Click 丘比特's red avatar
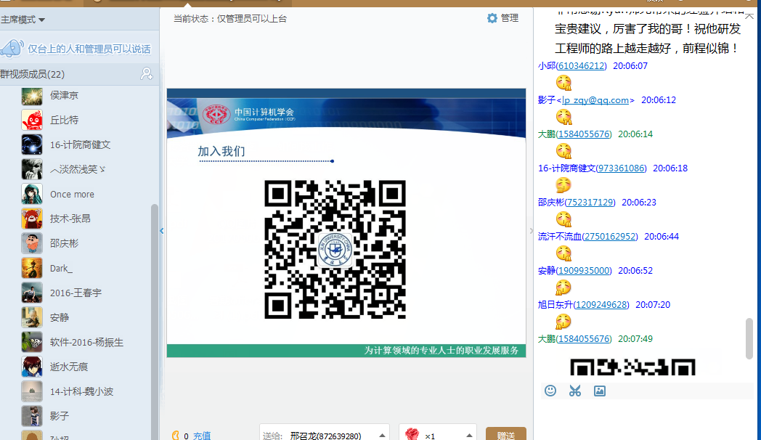 click(x=32, y=120)
